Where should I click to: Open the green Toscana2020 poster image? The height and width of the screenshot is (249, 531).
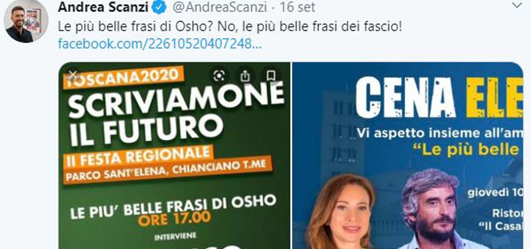(x=175, y=156)
